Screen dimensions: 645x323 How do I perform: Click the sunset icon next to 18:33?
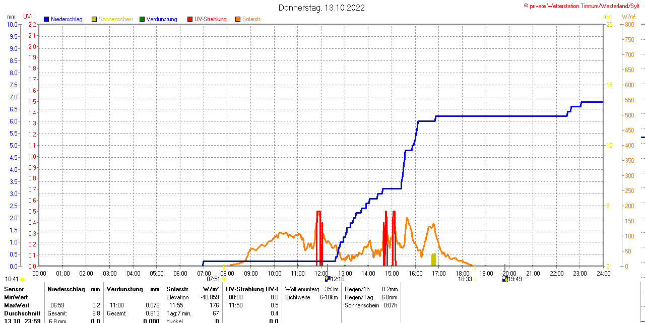(x=475, y=279)
